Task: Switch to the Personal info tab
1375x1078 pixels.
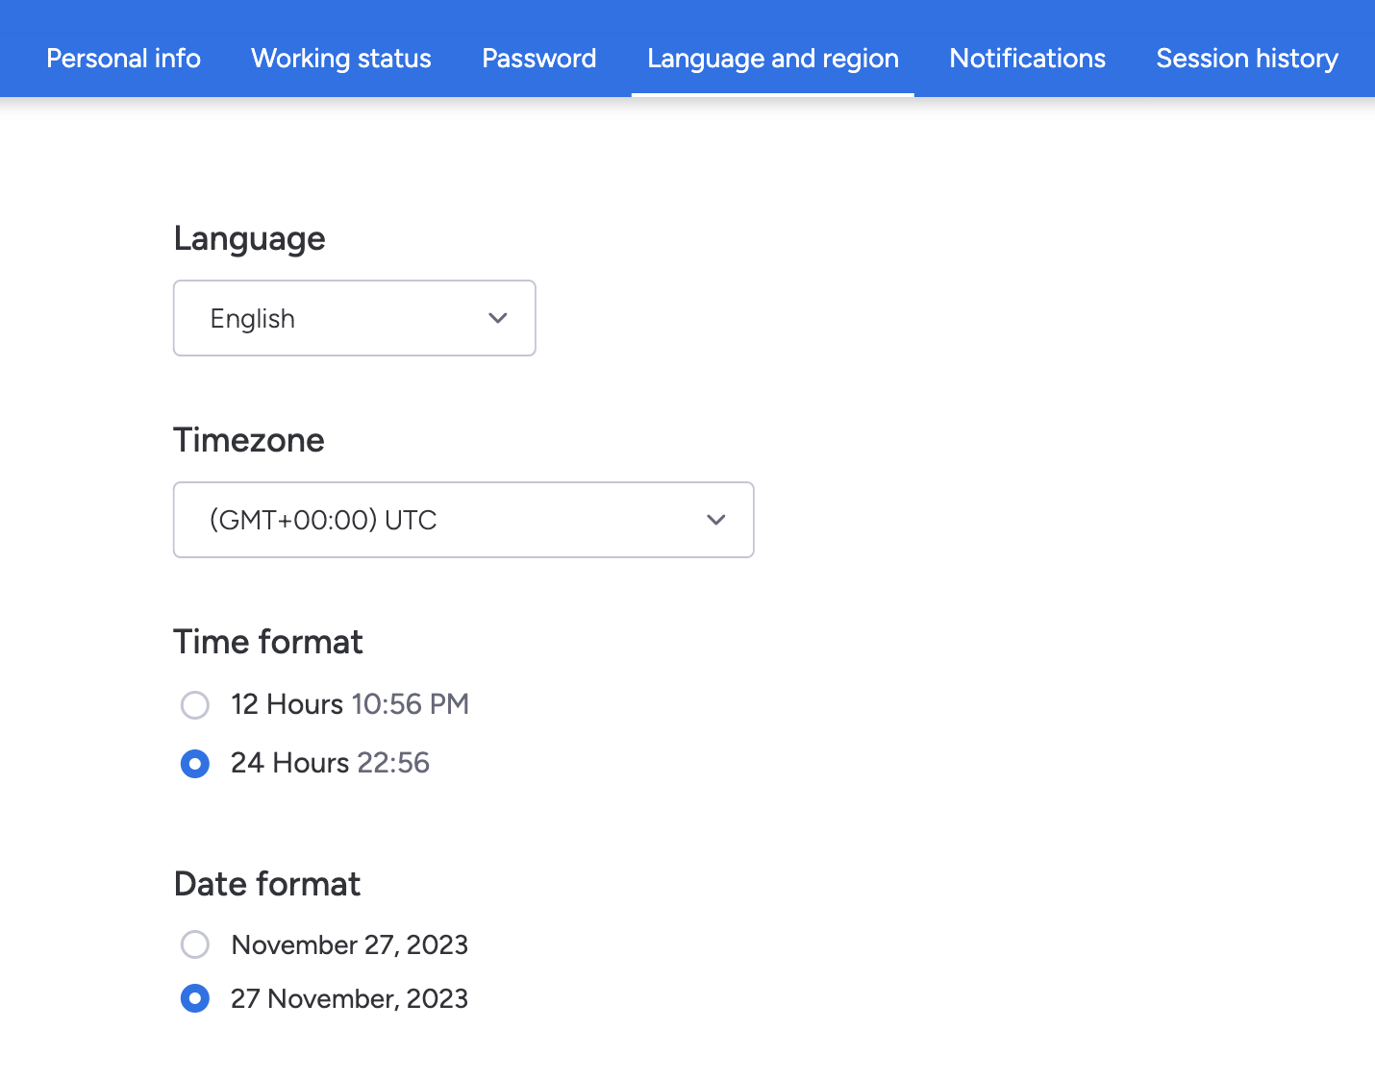Action: [x=123, y=58]
